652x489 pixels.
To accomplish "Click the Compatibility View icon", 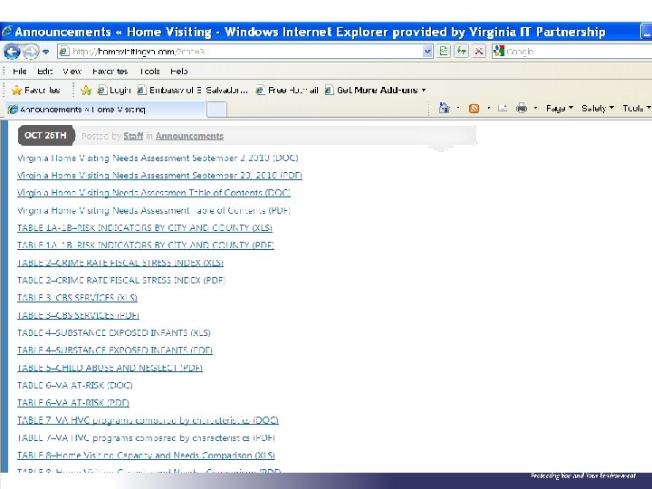I will (444, 51).
